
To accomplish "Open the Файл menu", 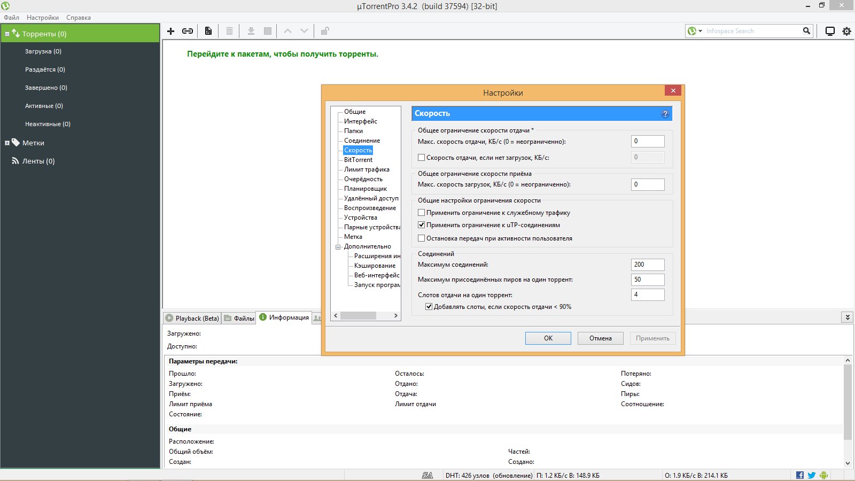I will click(11, 18).
